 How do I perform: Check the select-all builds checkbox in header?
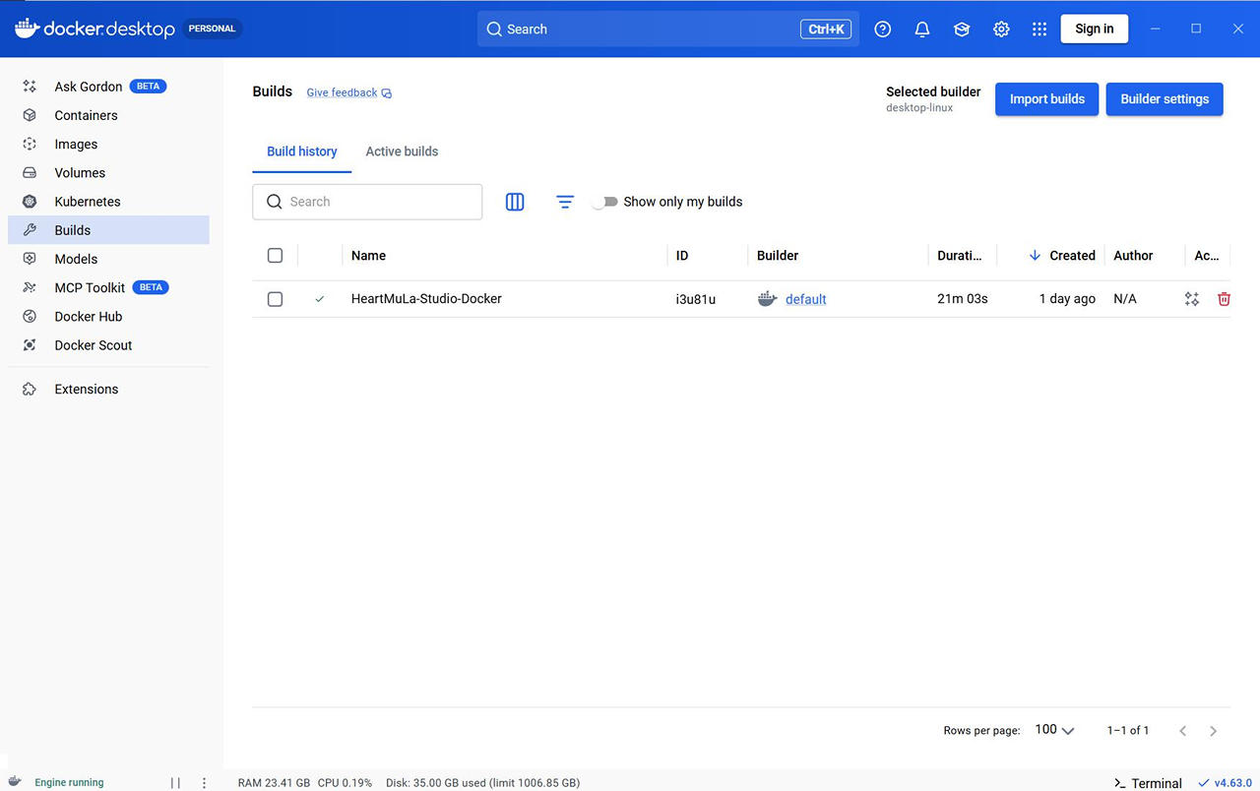tap(276, 256)
